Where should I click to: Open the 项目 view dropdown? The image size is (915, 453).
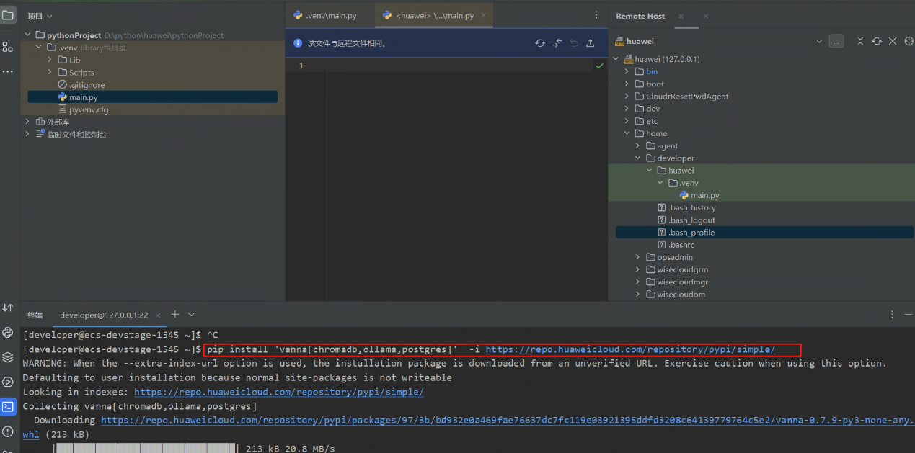pyautogui.click(x=40, y=16)
